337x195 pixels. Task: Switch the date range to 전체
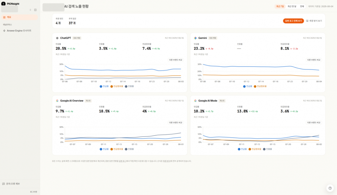[x=302, y=6]
